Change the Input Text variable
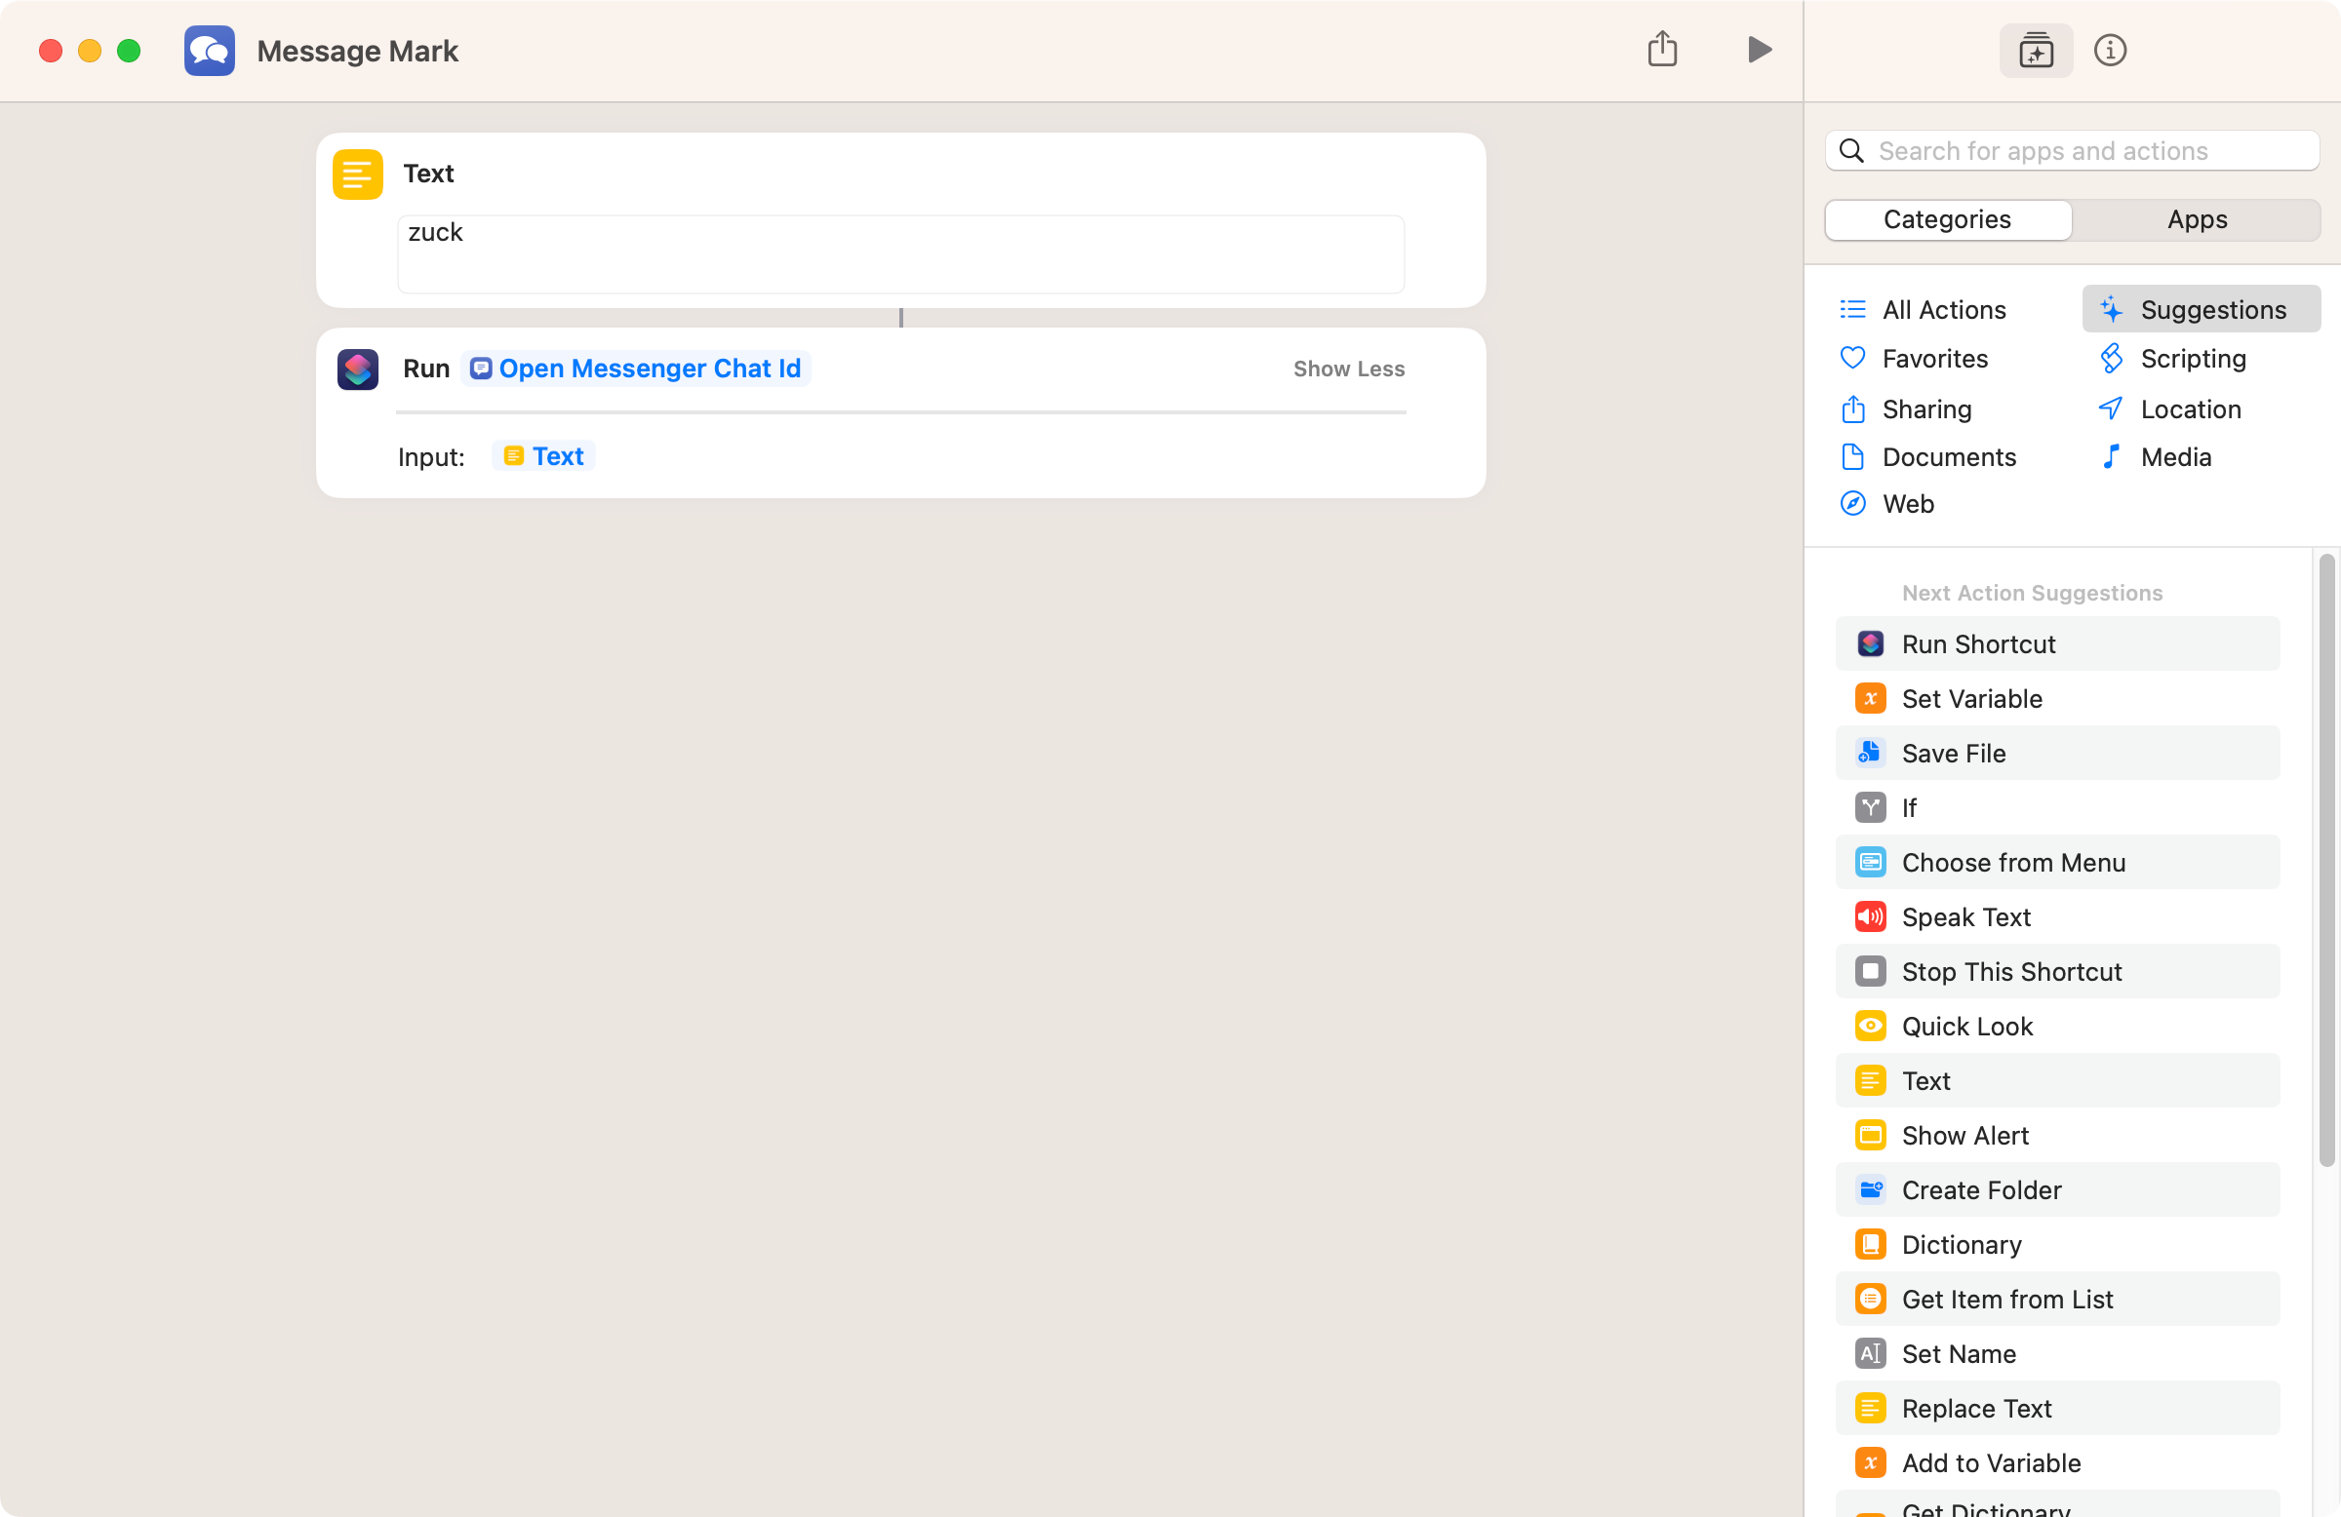Screen dimensions: 2341x1517 (544, 457)
